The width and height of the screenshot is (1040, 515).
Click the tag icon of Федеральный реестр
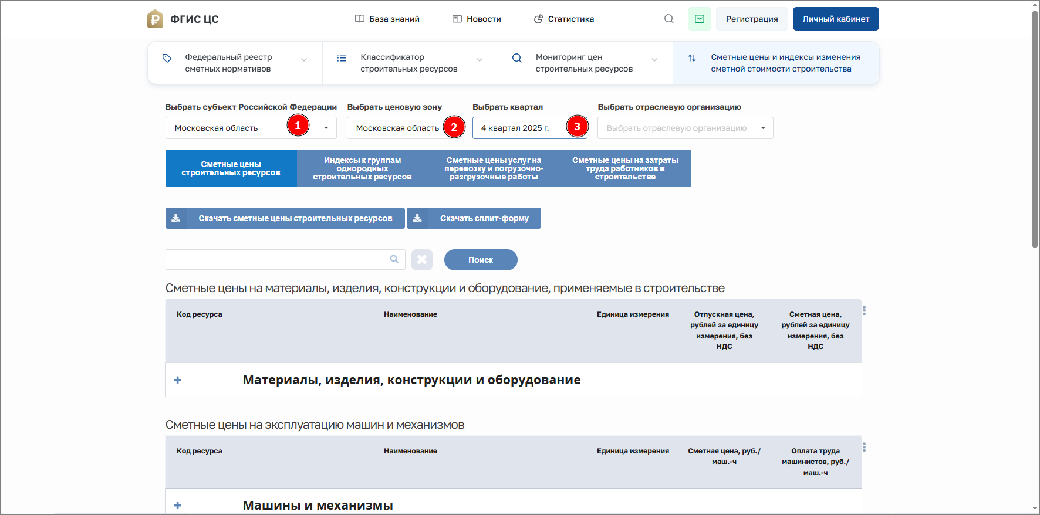(x=167, y=58)
